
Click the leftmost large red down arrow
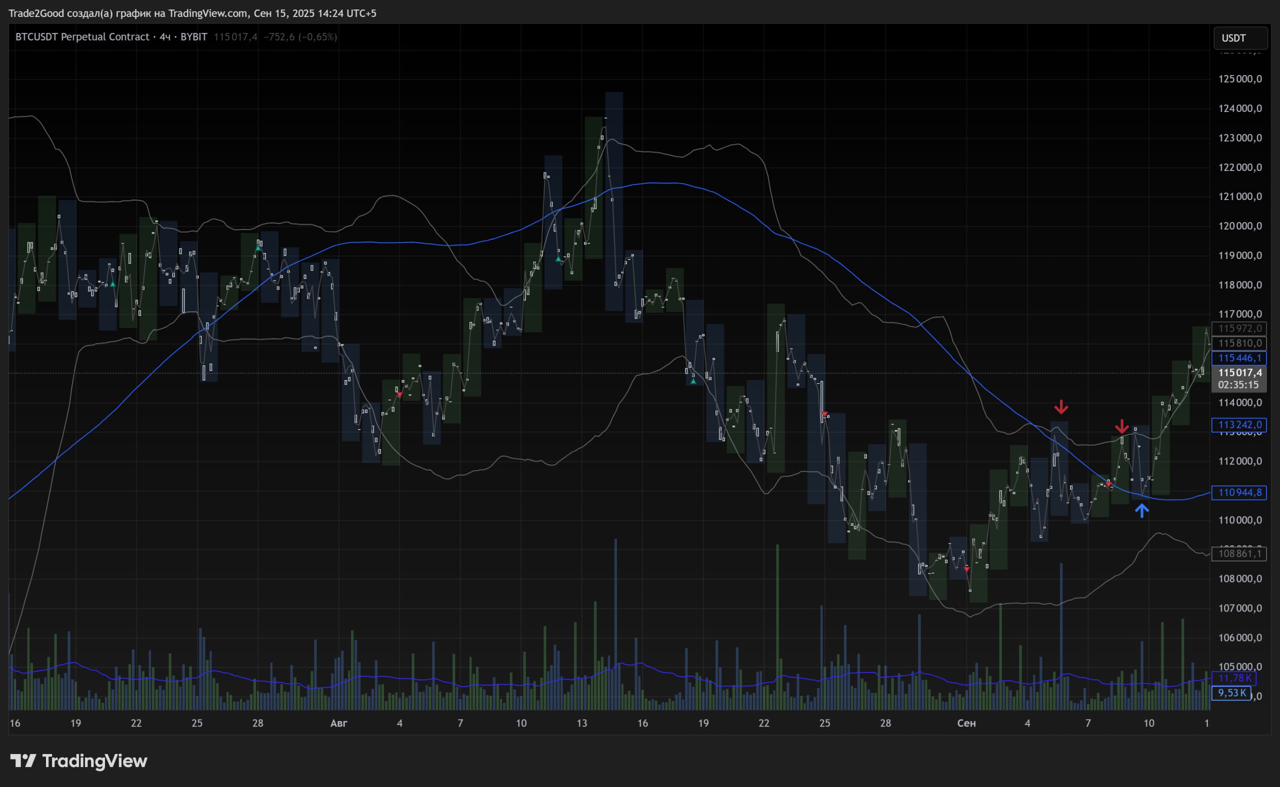point(1061,406)
